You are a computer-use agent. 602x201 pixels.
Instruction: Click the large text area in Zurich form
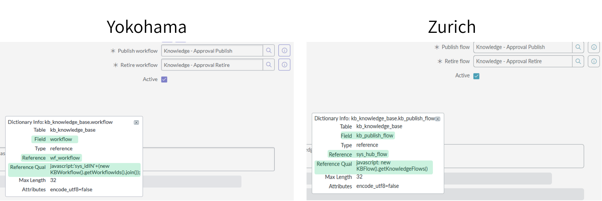coord(514,156)
